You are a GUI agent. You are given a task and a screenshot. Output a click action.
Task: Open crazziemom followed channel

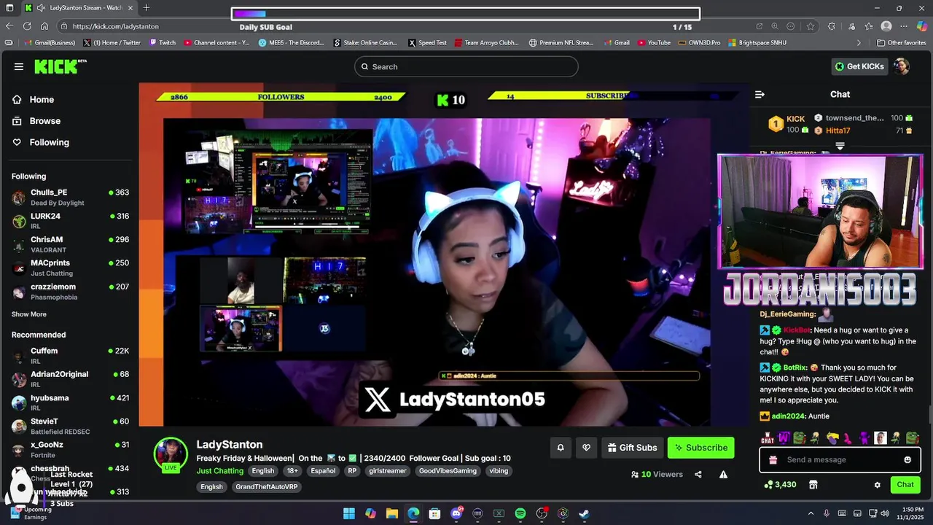pyautogui.click(x=70, y=292)
